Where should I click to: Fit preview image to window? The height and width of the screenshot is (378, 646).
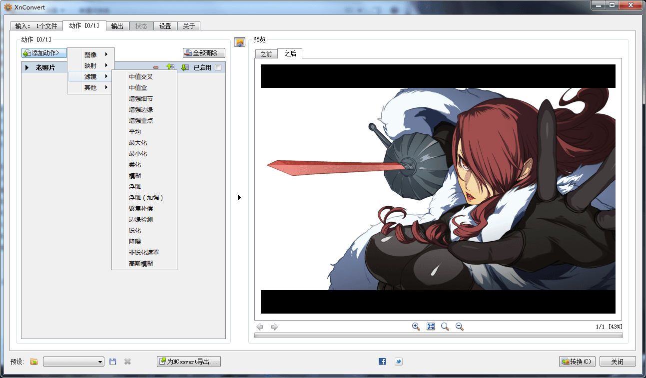(431, 327)
